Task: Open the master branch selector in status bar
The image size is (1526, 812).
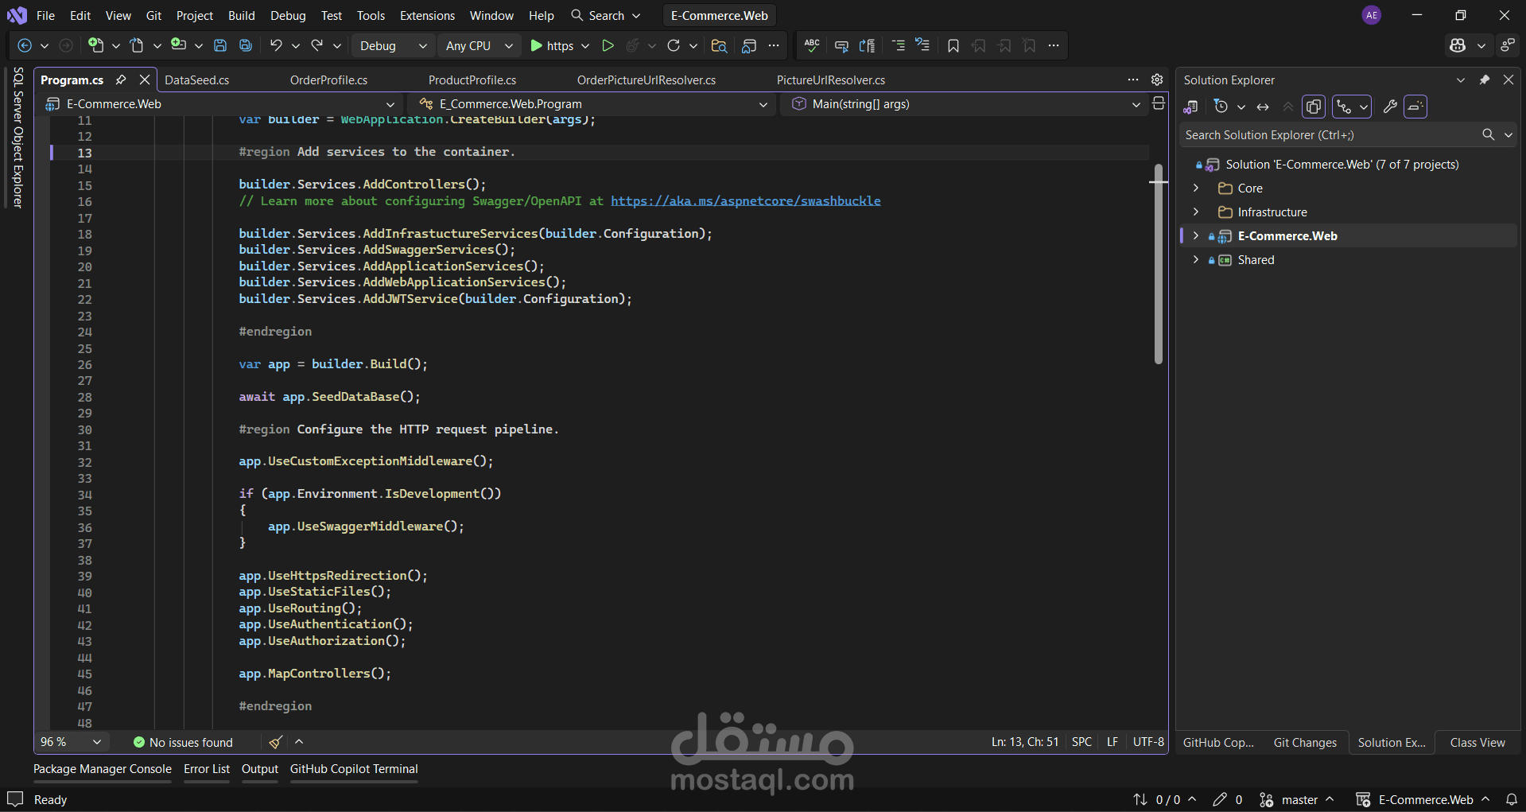Action: pyautogui.click(x=1297, y=800)
